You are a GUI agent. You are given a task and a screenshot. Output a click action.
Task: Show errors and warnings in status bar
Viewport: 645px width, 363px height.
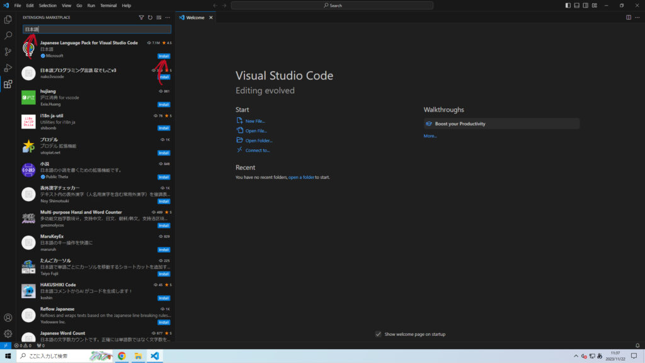tap(23, 346)
